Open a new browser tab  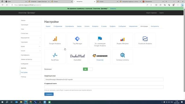[x=166, y=1]
